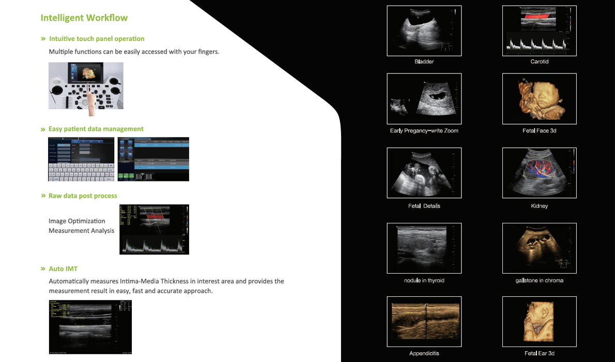This screenshot has height=362, width=615.
Task: Open the Carotid Doppler image thumbnail
Action: pos(540,31)
